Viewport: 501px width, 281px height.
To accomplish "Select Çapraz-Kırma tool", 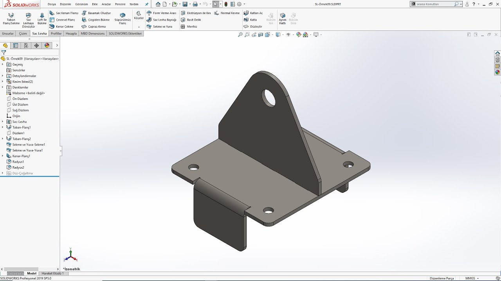I will tap(94, 27).
